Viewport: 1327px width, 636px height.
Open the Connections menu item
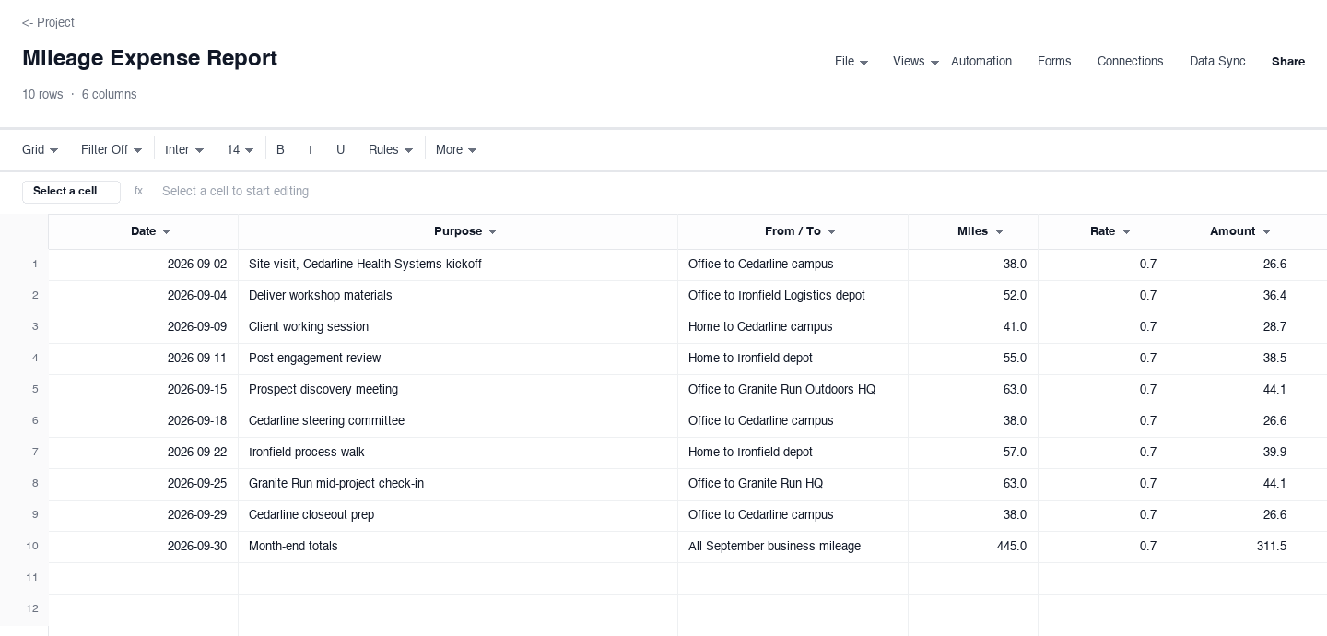coord(1130,62)
